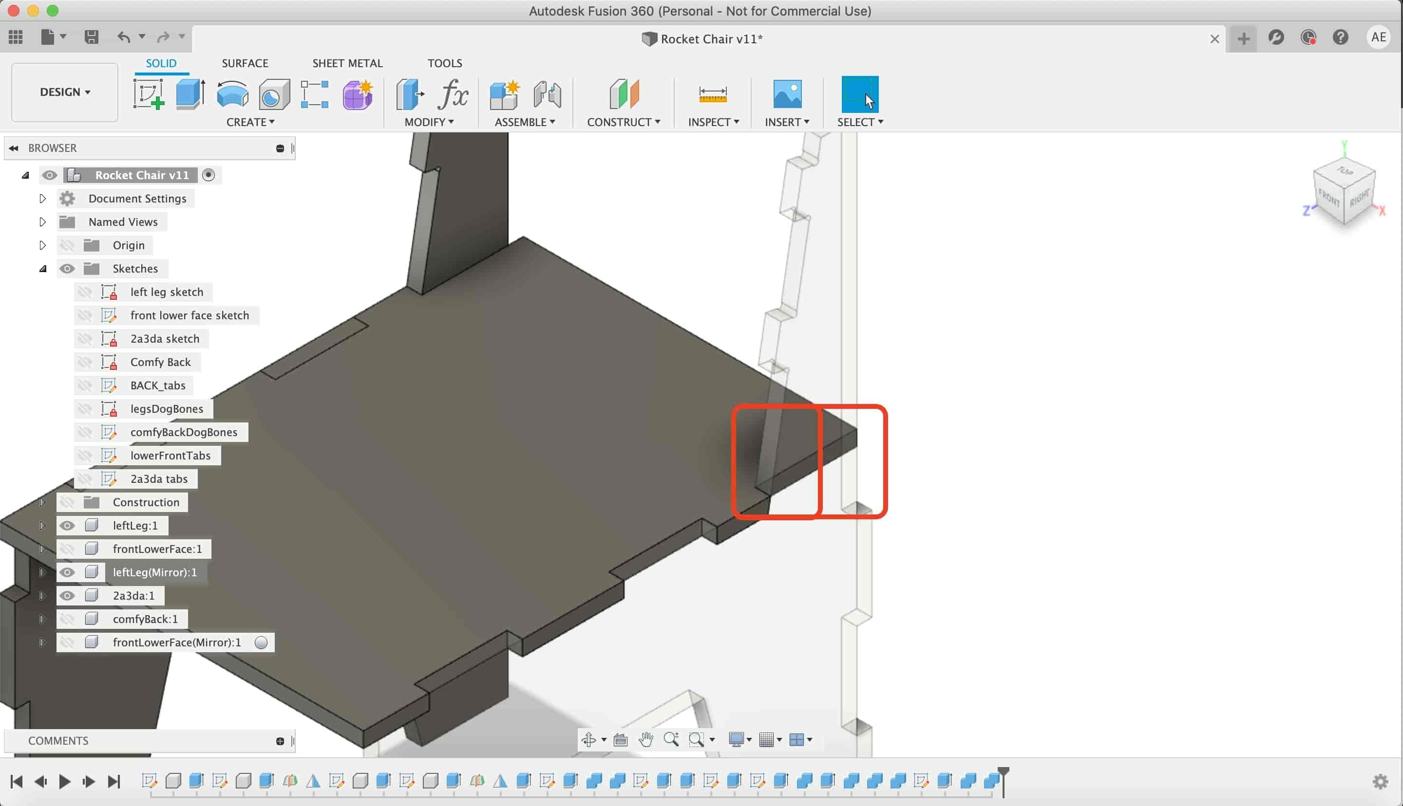
Task: Switch to the SOLID tab
Action: pyautogui.click(x=161, y=63)
